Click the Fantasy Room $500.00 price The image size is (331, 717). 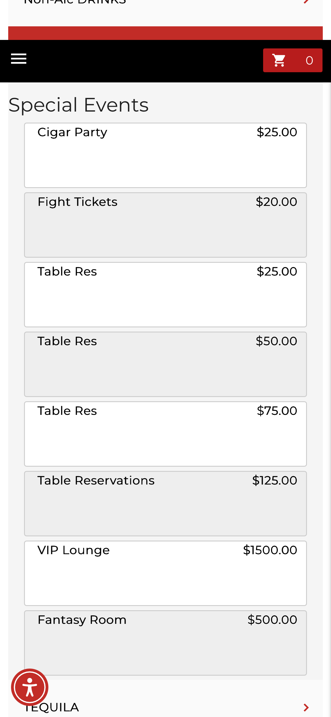click(272, 620)
